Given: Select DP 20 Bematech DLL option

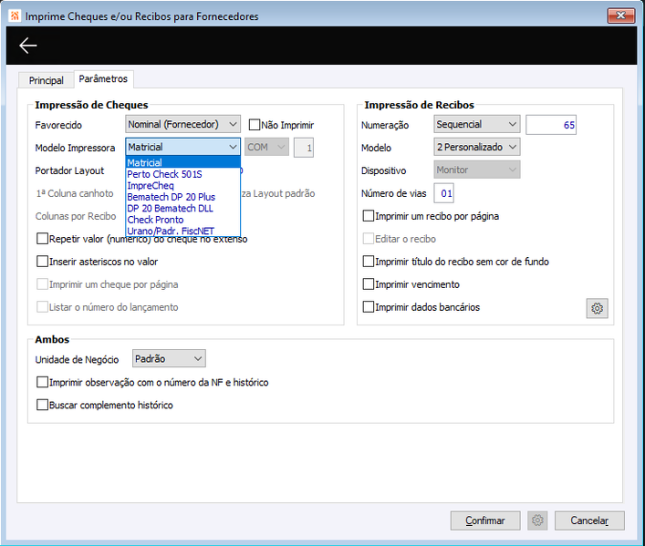Looking at the screenshot, I should [x=182, y=208].
